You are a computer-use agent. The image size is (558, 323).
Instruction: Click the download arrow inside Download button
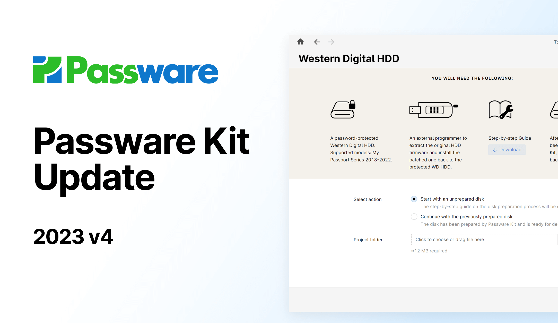tap(495, 150)
